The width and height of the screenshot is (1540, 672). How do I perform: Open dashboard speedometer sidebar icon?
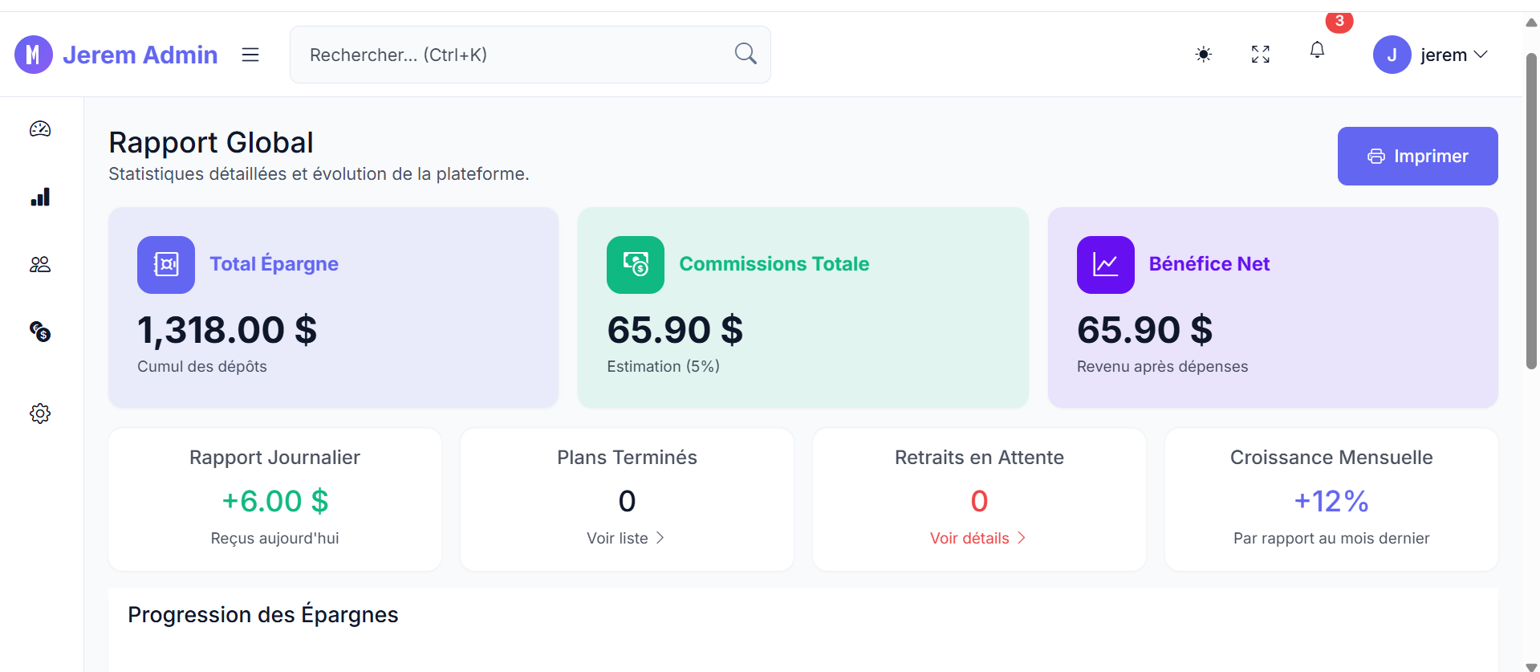coord(40,129)
